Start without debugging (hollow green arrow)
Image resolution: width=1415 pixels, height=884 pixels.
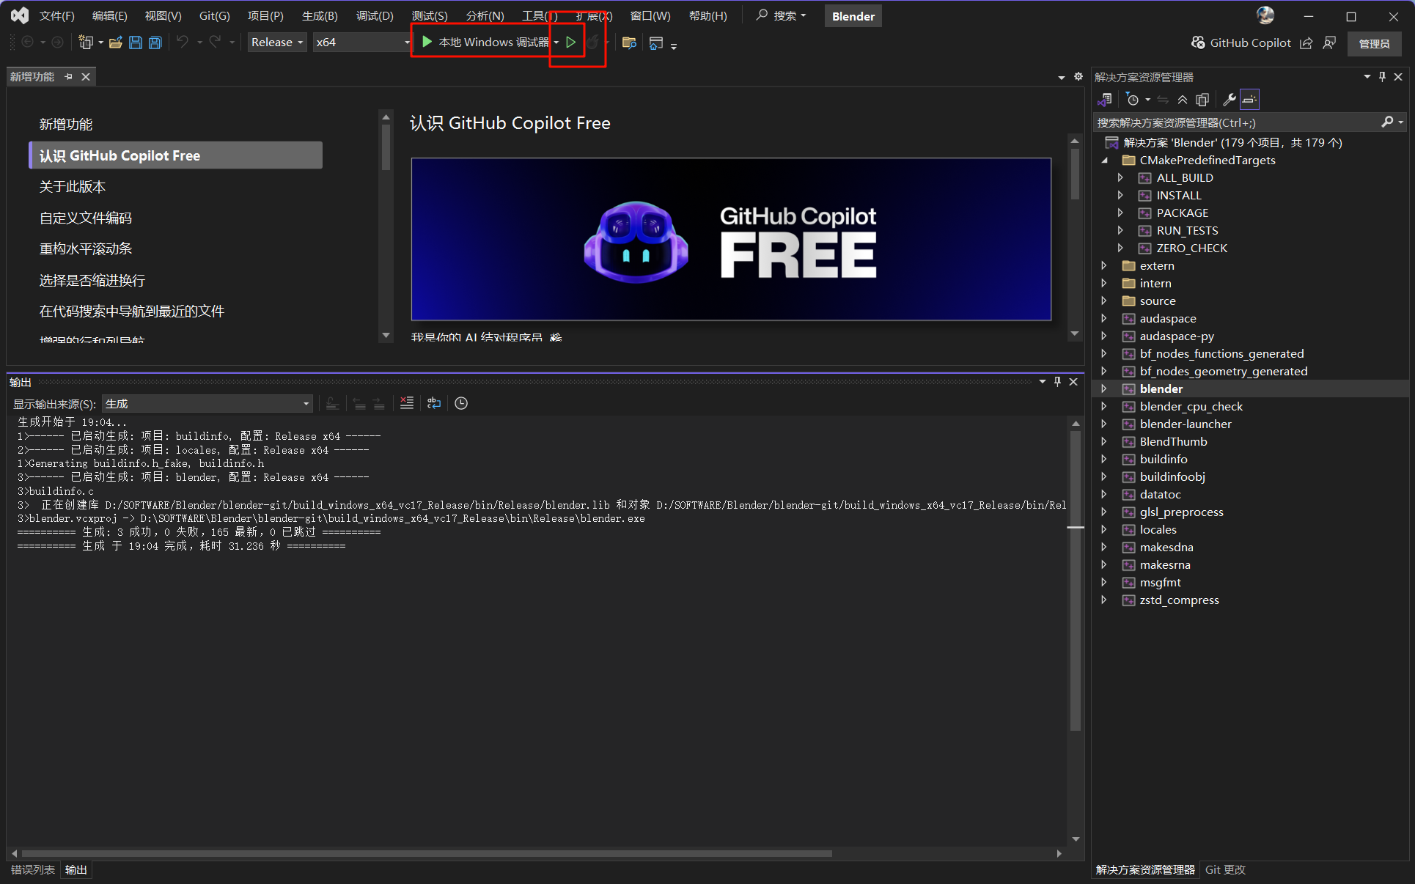(x=571, y=43)
